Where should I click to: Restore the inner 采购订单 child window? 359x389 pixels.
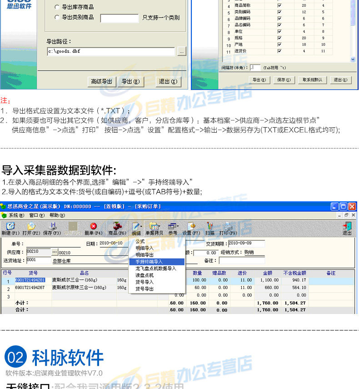(x=346, y=215)
